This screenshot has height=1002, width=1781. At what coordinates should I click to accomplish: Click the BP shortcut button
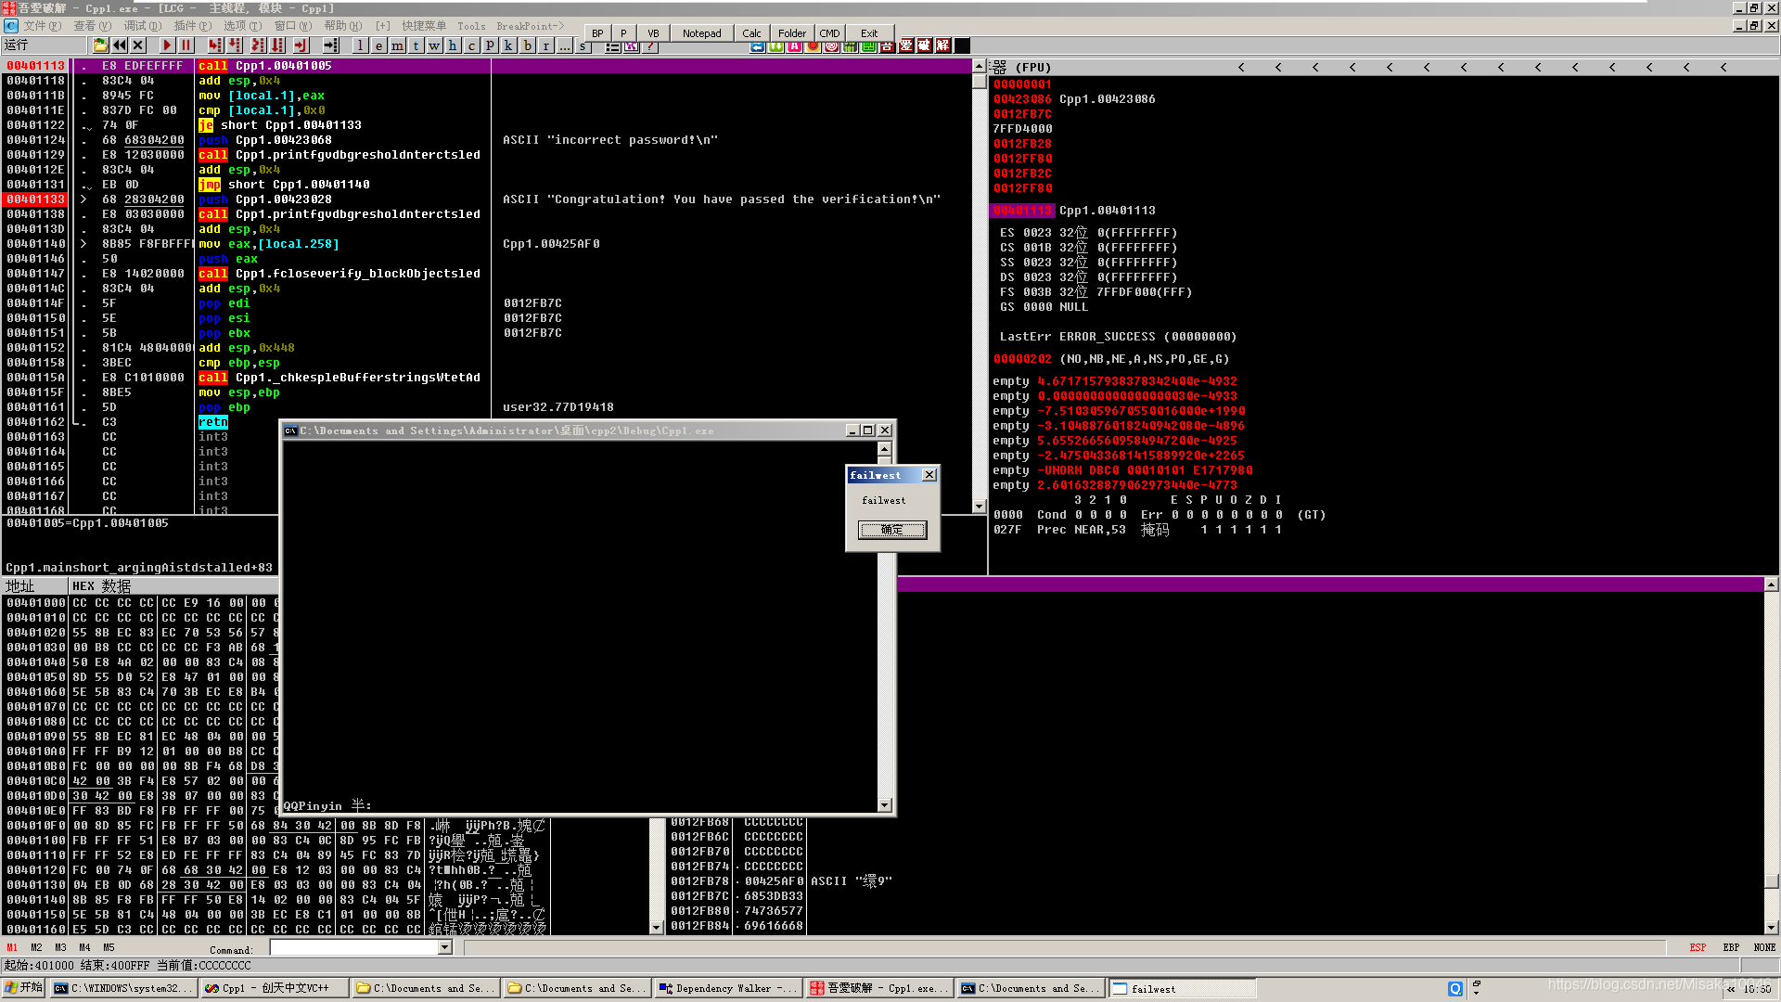coord(597,33)
